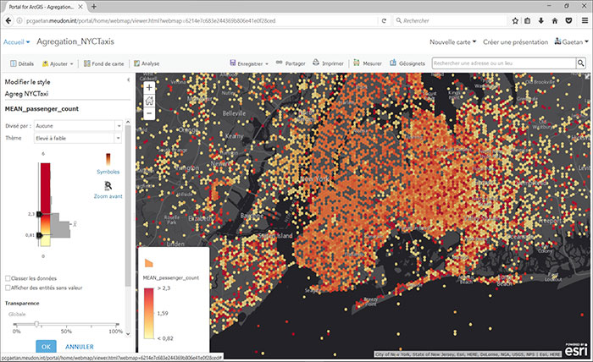The width and height of the screenshot is (593, 362).
Task: Click the red-yellow histogram color bar
Action: click(x=46, y=204)
